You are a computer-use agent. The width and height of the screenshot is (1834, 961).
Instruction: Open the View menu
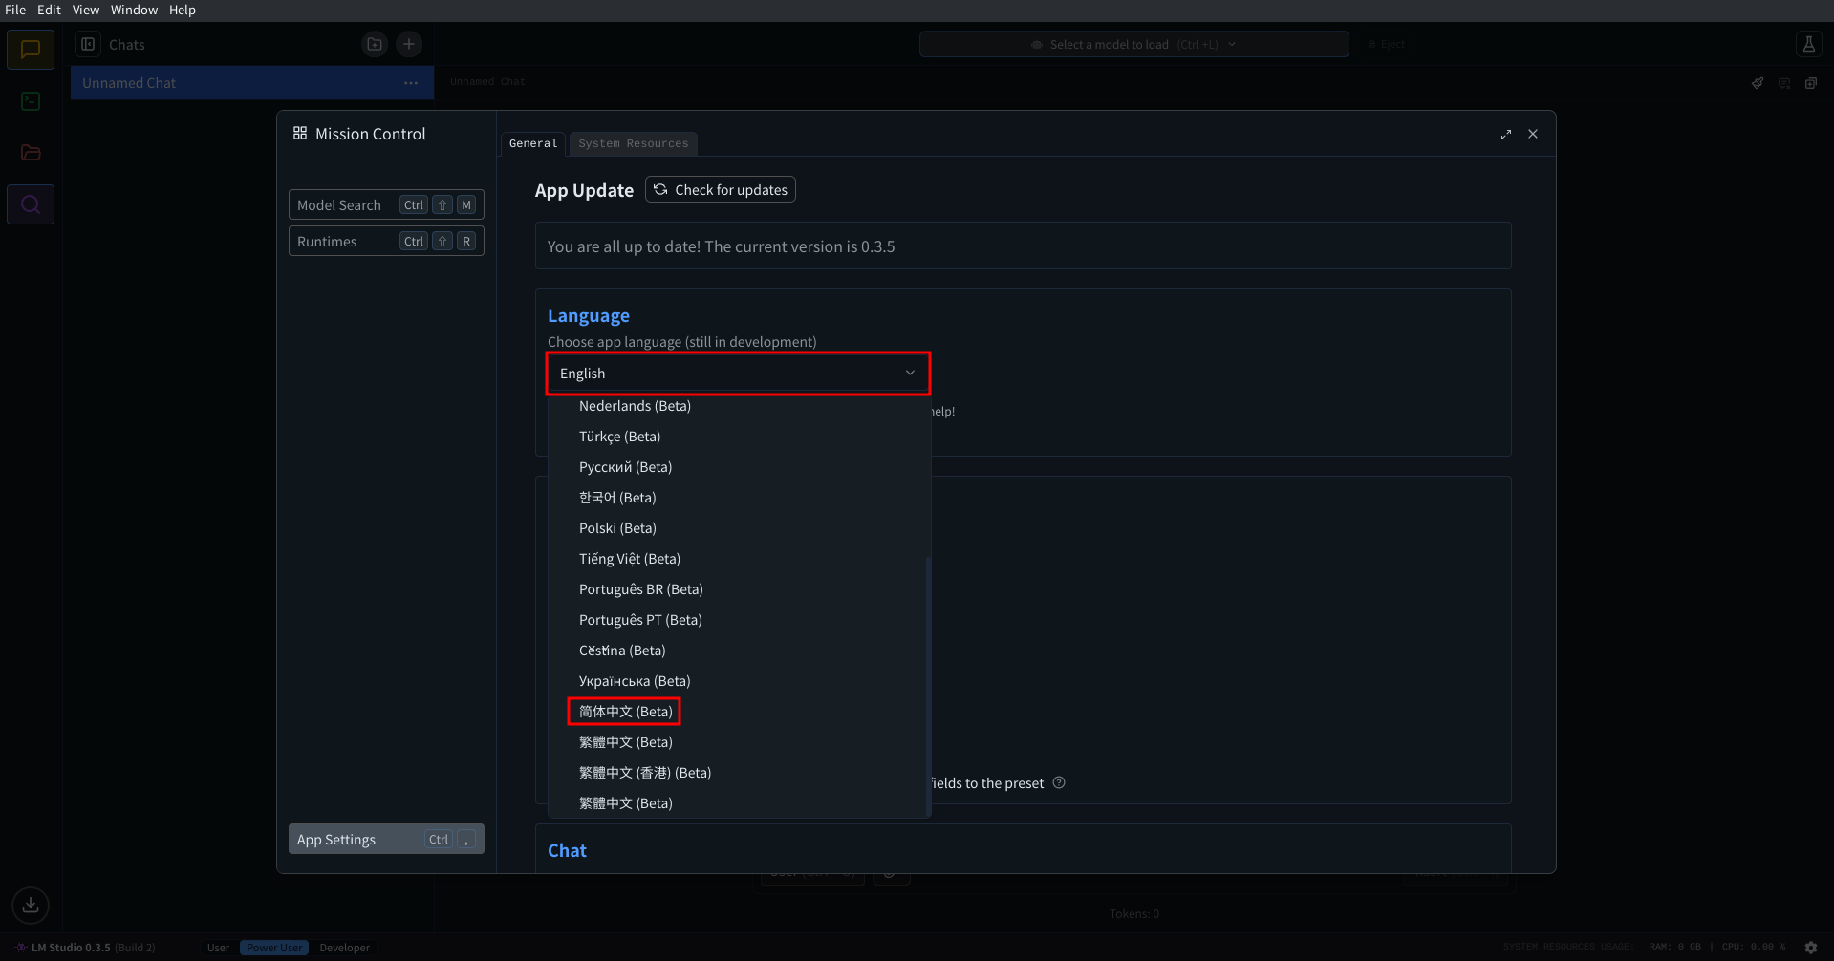click(x=86, y=10)
